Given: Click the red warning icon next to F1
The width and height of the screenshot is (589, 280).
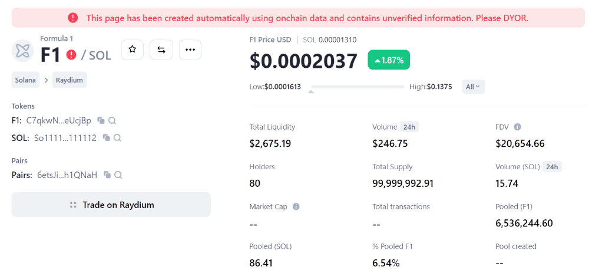Looking at the screenshot, I should pyautogui.click(x=71, y=55).
